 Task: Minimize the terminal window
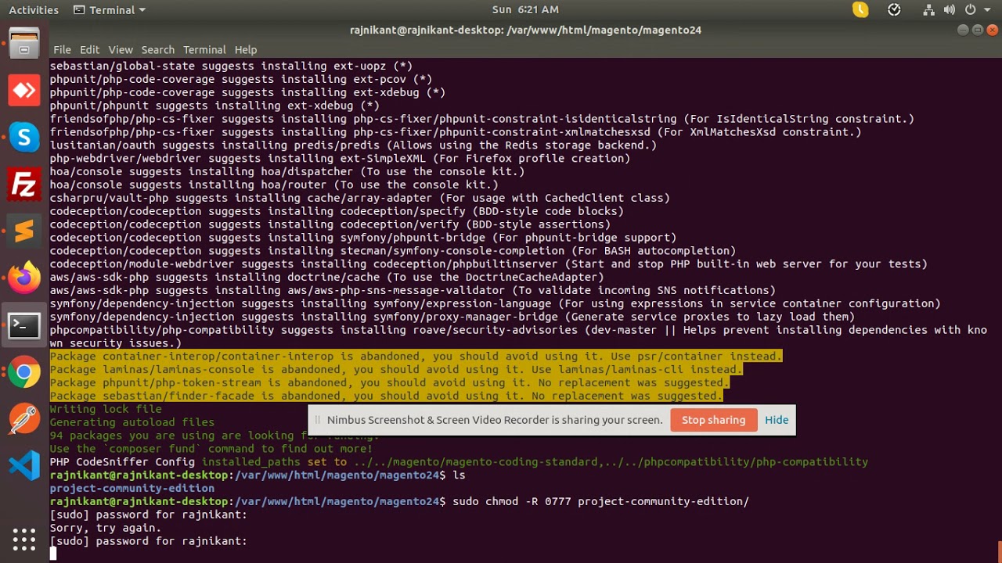pos(963,30)
